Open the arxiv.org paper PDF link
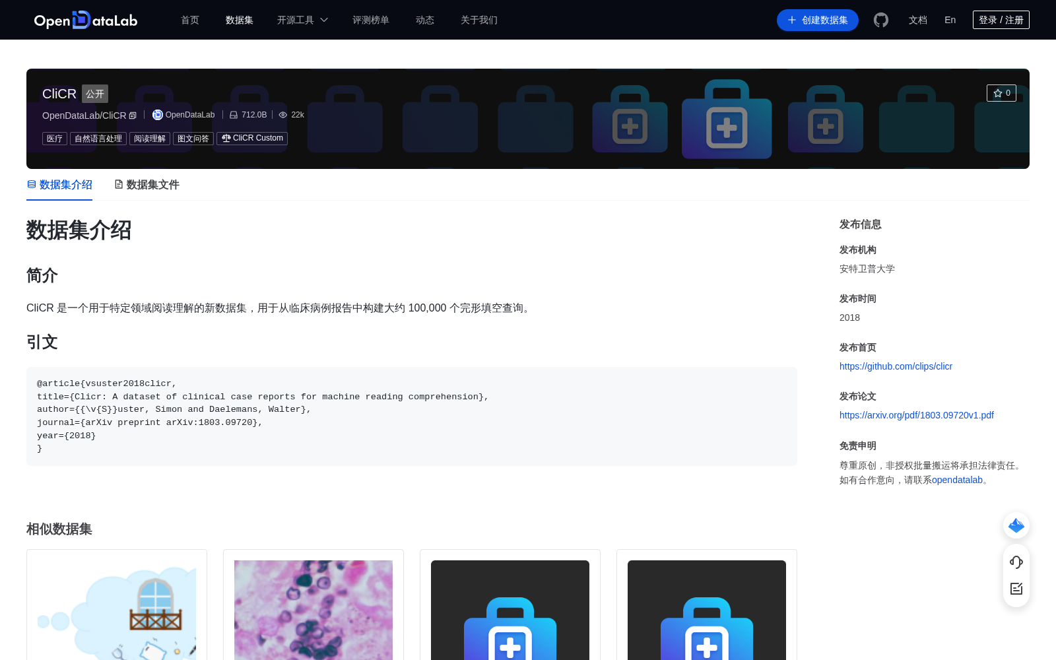Viewport: 1056px width, 660px height. (917, 415)
